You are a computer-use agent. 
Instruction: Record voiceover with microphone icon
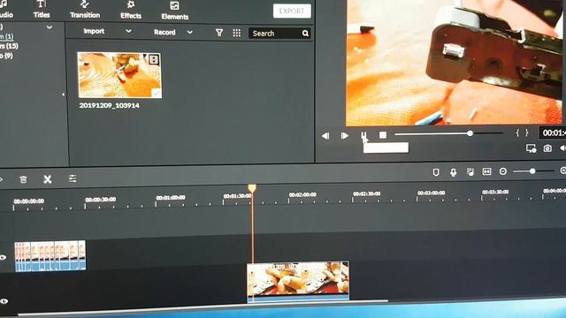(x=453, y=173)
